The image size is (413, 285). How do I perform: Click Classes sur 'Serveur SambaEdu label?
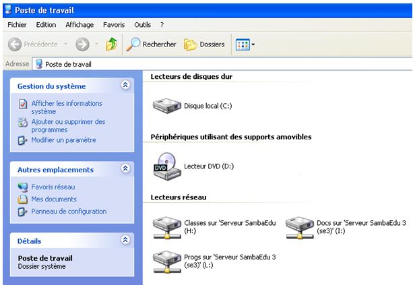point(230,227)
